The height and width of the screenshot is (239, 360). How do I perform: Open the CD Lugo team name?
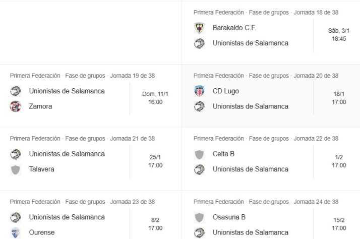(x=226, y=91)
